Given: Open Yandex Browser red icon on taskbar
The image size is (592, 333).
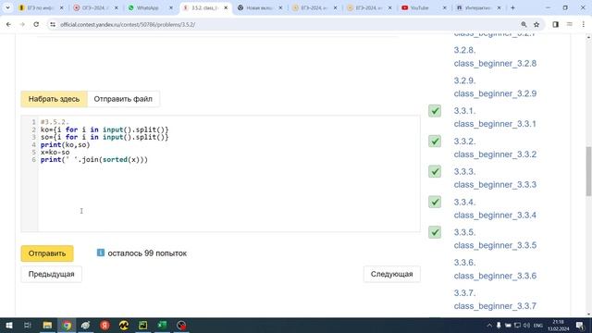Looking at the screenshot, I should (105, 325).
